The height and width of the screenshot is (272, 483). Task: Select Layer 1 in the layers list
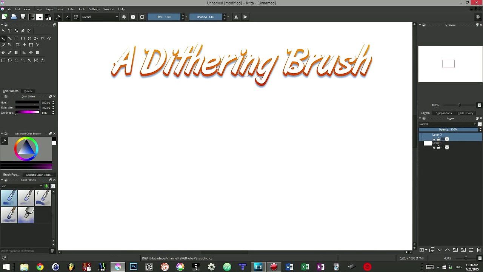pyautogui.click(x=450, y=145)
